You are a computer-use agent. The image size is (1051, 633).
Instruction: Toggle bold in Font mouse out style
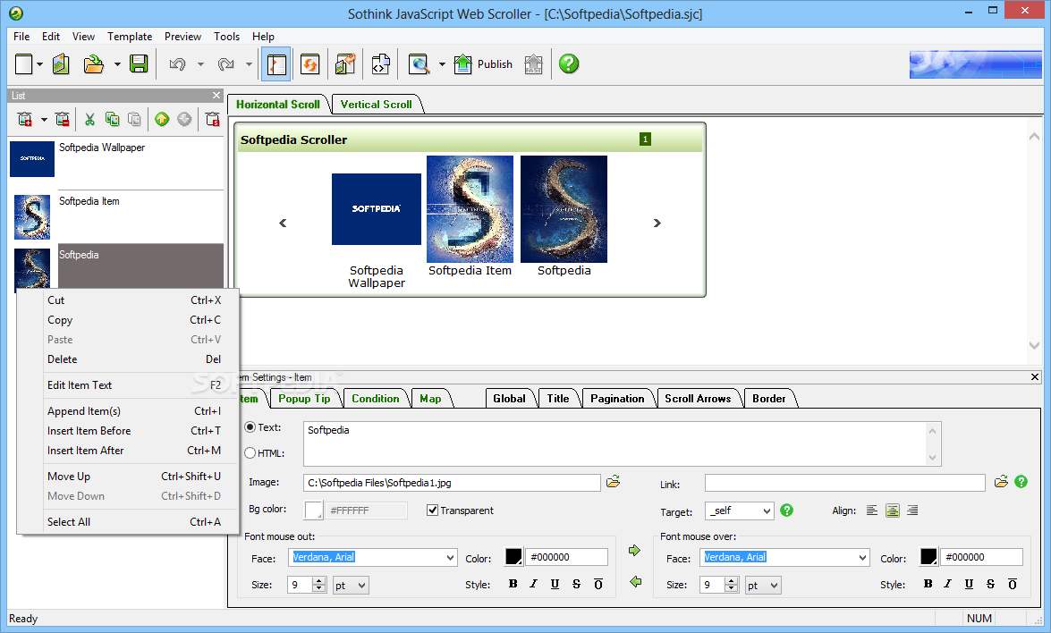point(513,584)
